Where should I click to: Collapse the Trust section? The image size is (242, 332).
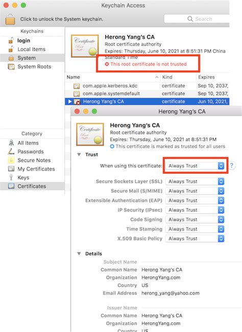[x=79, y=155]
